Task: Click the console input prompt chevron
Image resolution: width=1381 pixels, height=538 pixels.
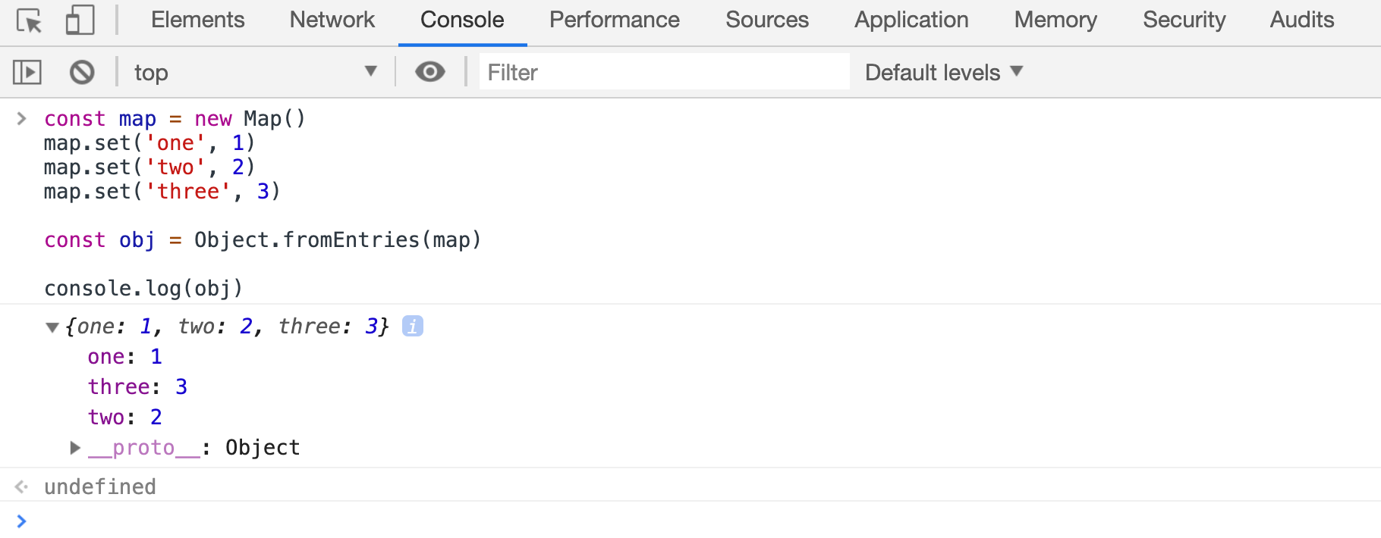Action: 21,521
